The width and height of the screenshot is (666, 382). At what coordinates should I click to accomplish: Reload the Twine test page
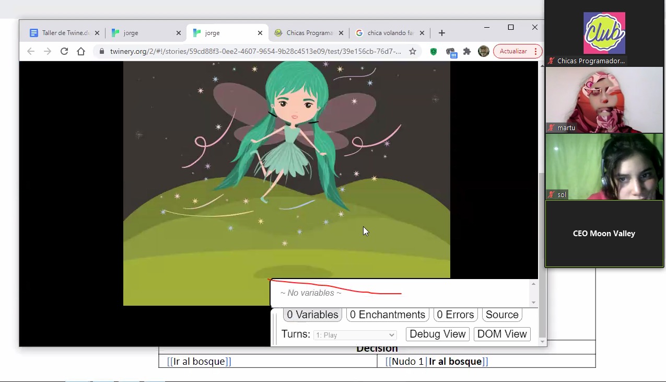point(64,51)
